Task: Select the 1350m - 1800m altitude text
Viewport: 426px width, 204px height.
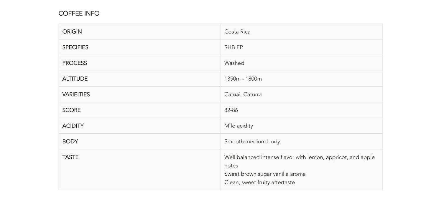Action: pos(243,79)
